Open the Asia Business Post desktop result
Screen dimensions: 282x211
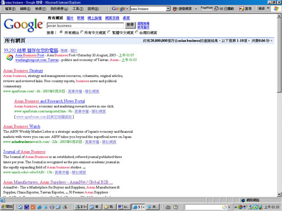click(x=30, y=55)
